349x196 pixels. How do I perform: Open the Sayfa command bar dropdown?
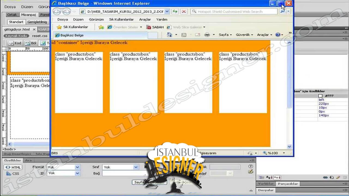coord(225,35)
